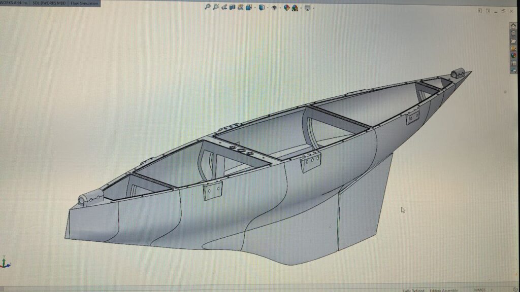Open the Edit Appearance color ball icon

(287, 7)
